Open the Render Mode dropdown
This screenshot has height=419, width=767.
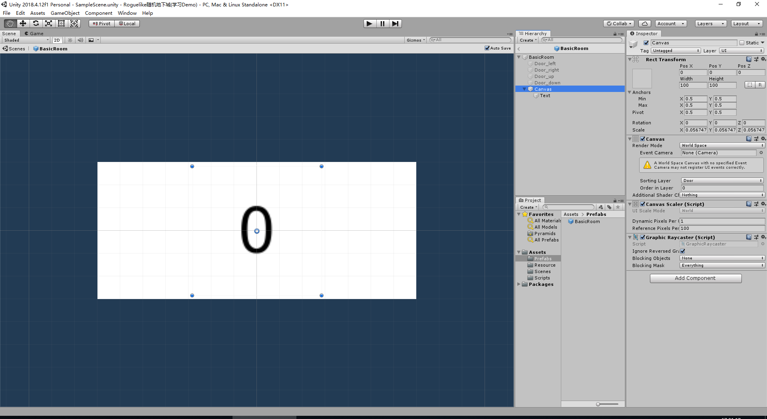(722, 145)
